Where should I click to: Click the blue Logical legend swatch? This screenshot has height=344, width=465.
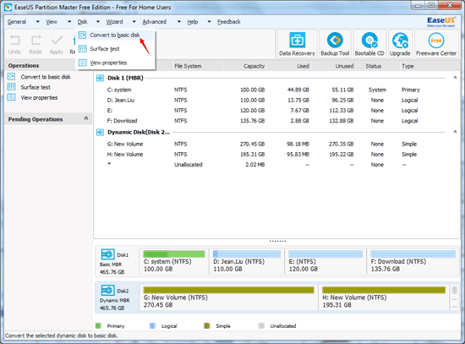(x=152, y=326)
